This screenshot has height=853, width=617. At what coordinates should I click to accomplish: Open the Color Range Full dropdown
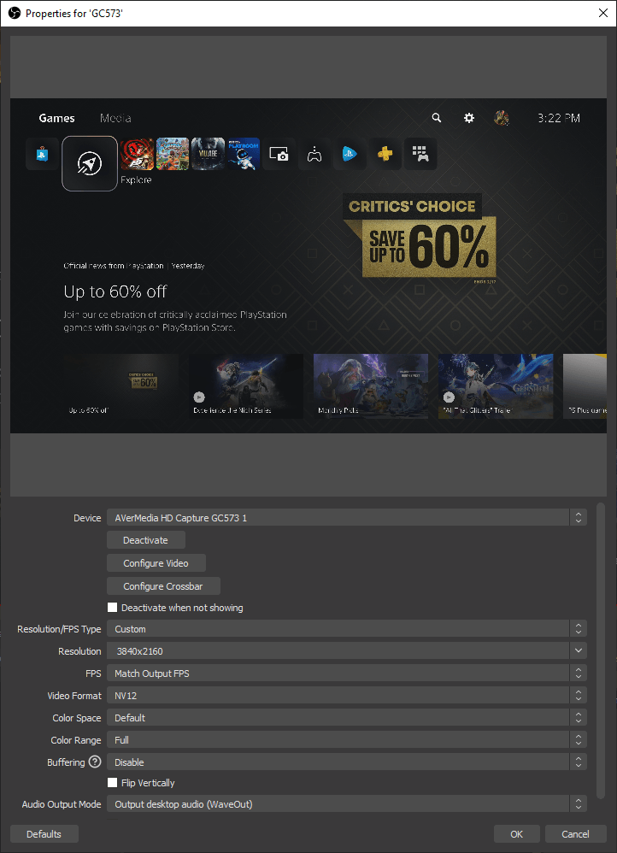pos(347,740)
